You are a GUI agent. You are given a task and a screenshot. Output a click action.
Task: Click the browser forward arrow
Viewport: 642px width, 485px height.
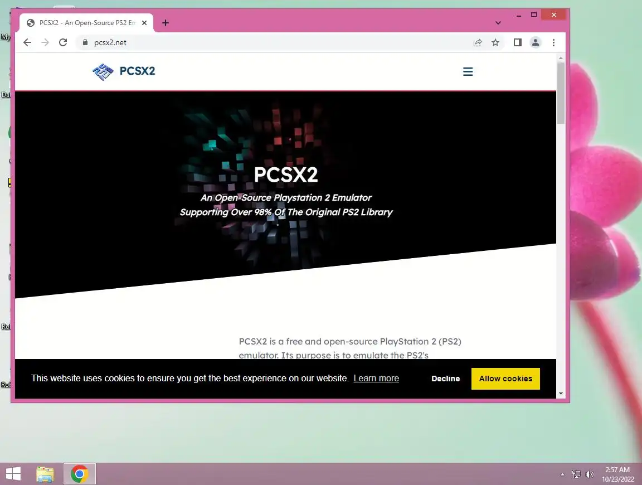coord(45,42)
